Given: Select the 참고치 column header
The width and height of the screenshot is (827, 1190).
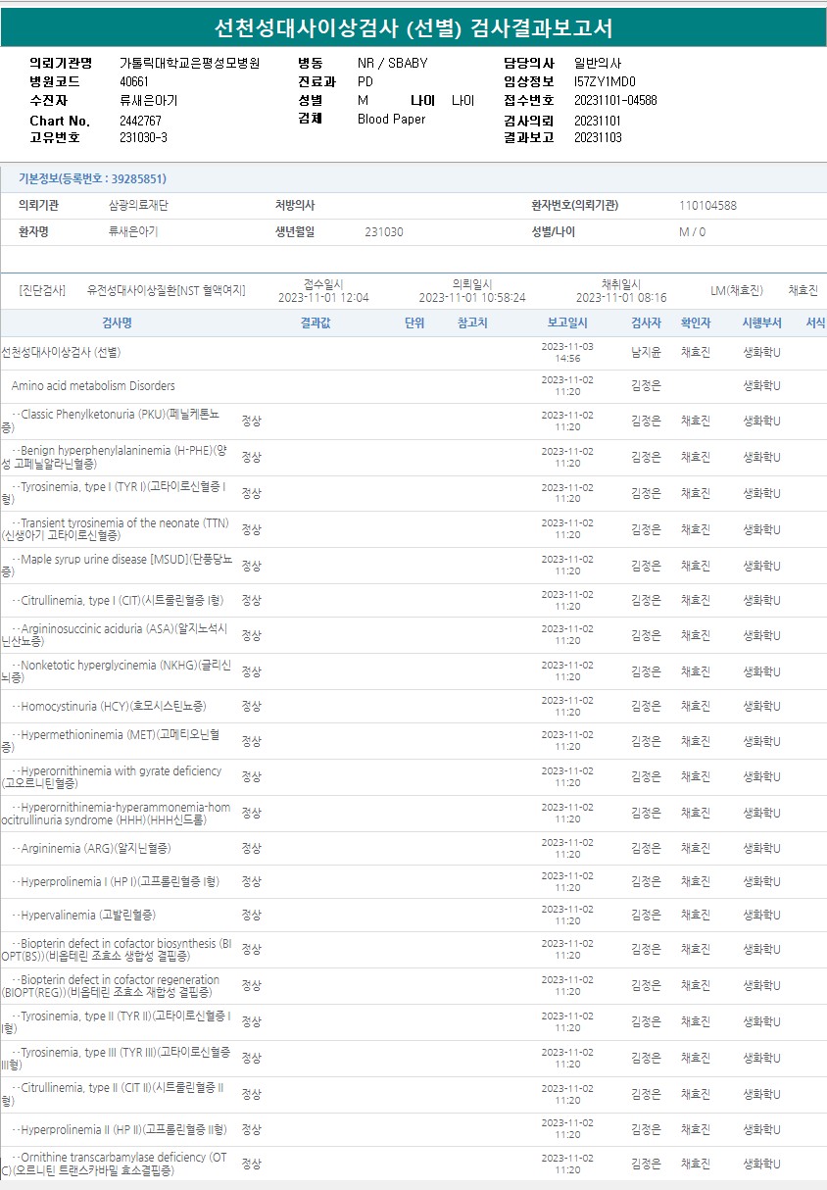Looking at the screenshot, I should click(472, 322).
